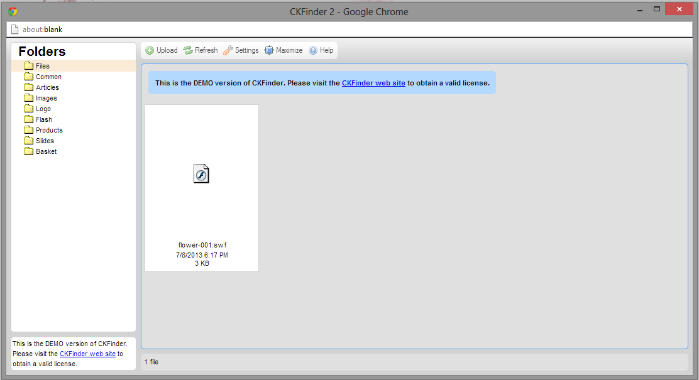This screenshot has width=699, height=380.
Task: Open the Files folder label
Action: tap(43, 66)
